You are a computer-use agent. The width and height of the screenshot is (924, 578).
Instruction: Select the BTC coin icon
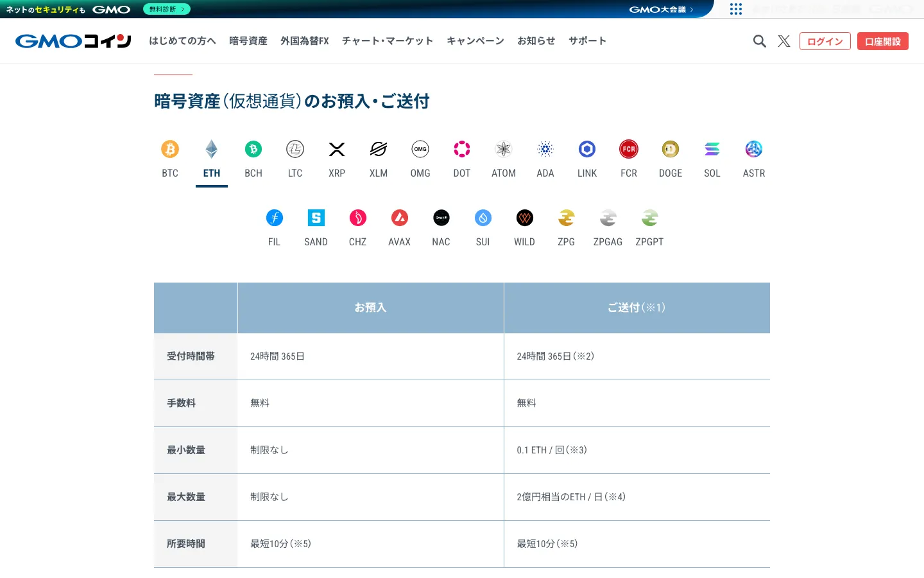(x=170, y=149)
